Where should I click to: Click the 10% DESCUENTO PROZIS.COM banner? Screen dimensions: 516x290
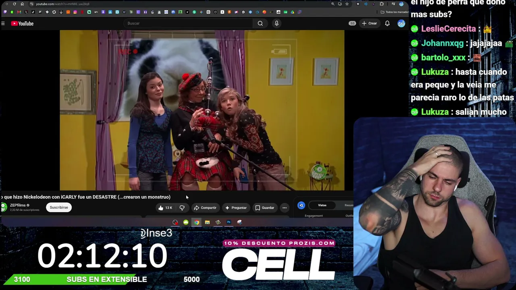click(x=279, y=243)
